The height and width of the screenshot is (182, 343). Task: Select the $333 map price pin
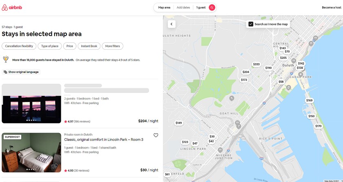pos(256,64)
